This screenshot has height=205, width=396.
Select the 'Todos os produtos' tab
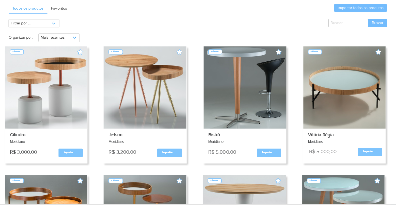click(x=28, y=9)
